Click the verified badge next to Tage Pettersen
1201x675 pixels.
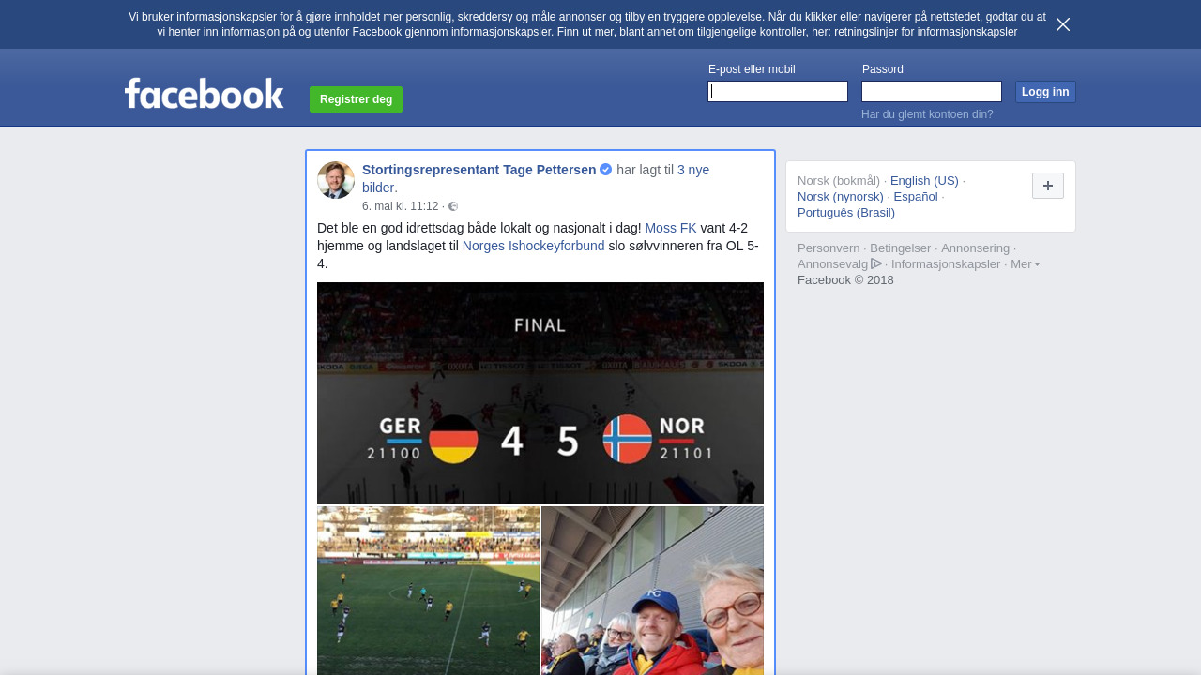[606, 170]
